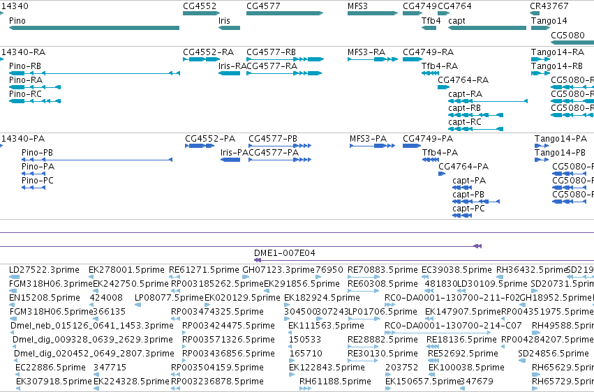Click protein Iris-PA
The width and height of the screenshot is (594, 392).
click(x=230, y=160)
